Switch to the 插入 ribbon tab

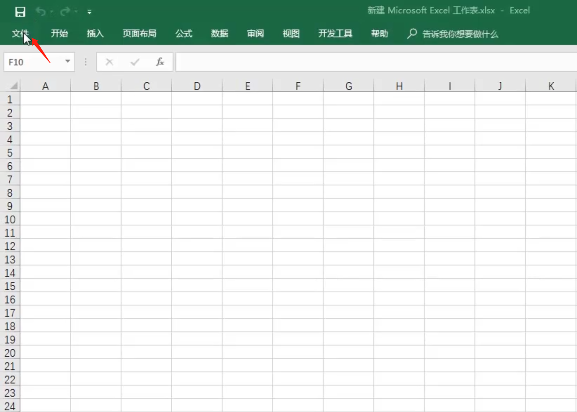click(95, 34)
